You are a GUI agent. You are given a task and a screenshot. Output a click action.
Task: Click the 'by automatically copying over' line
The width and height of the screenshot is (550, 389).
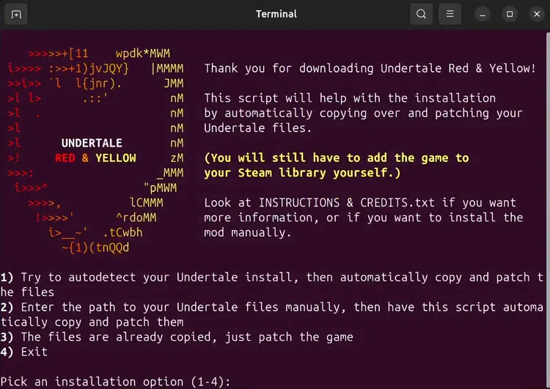(364, 114)
